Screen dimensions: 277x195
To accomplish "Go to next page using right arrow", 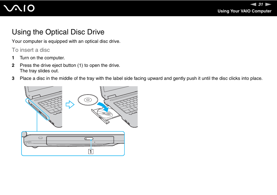I will point(268,4).
